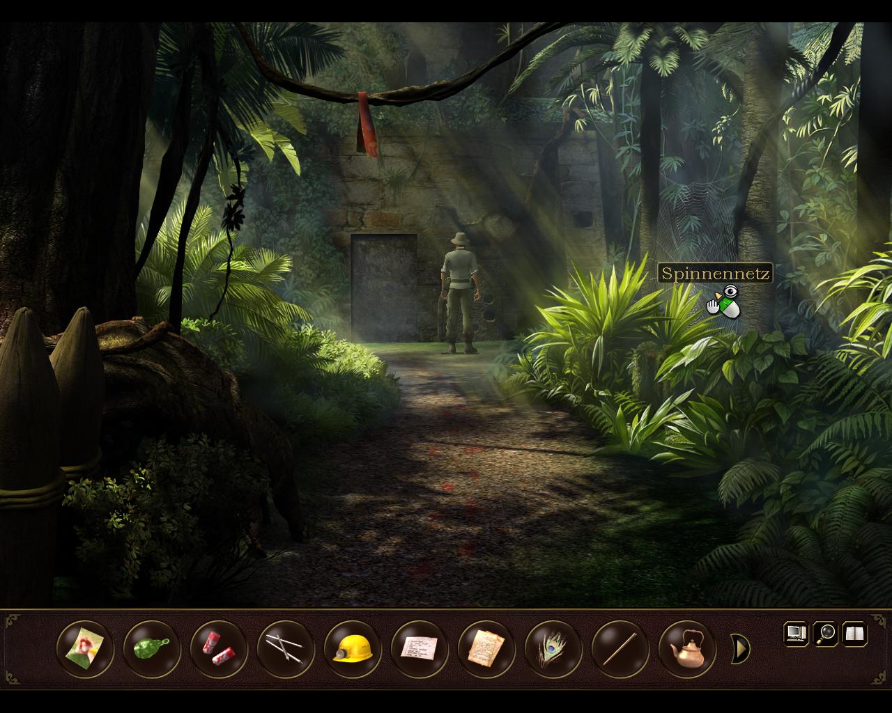Click the magnifying glass hotspot finder icon
This screenshot has height=713, width=892.
tap(826, 634)
